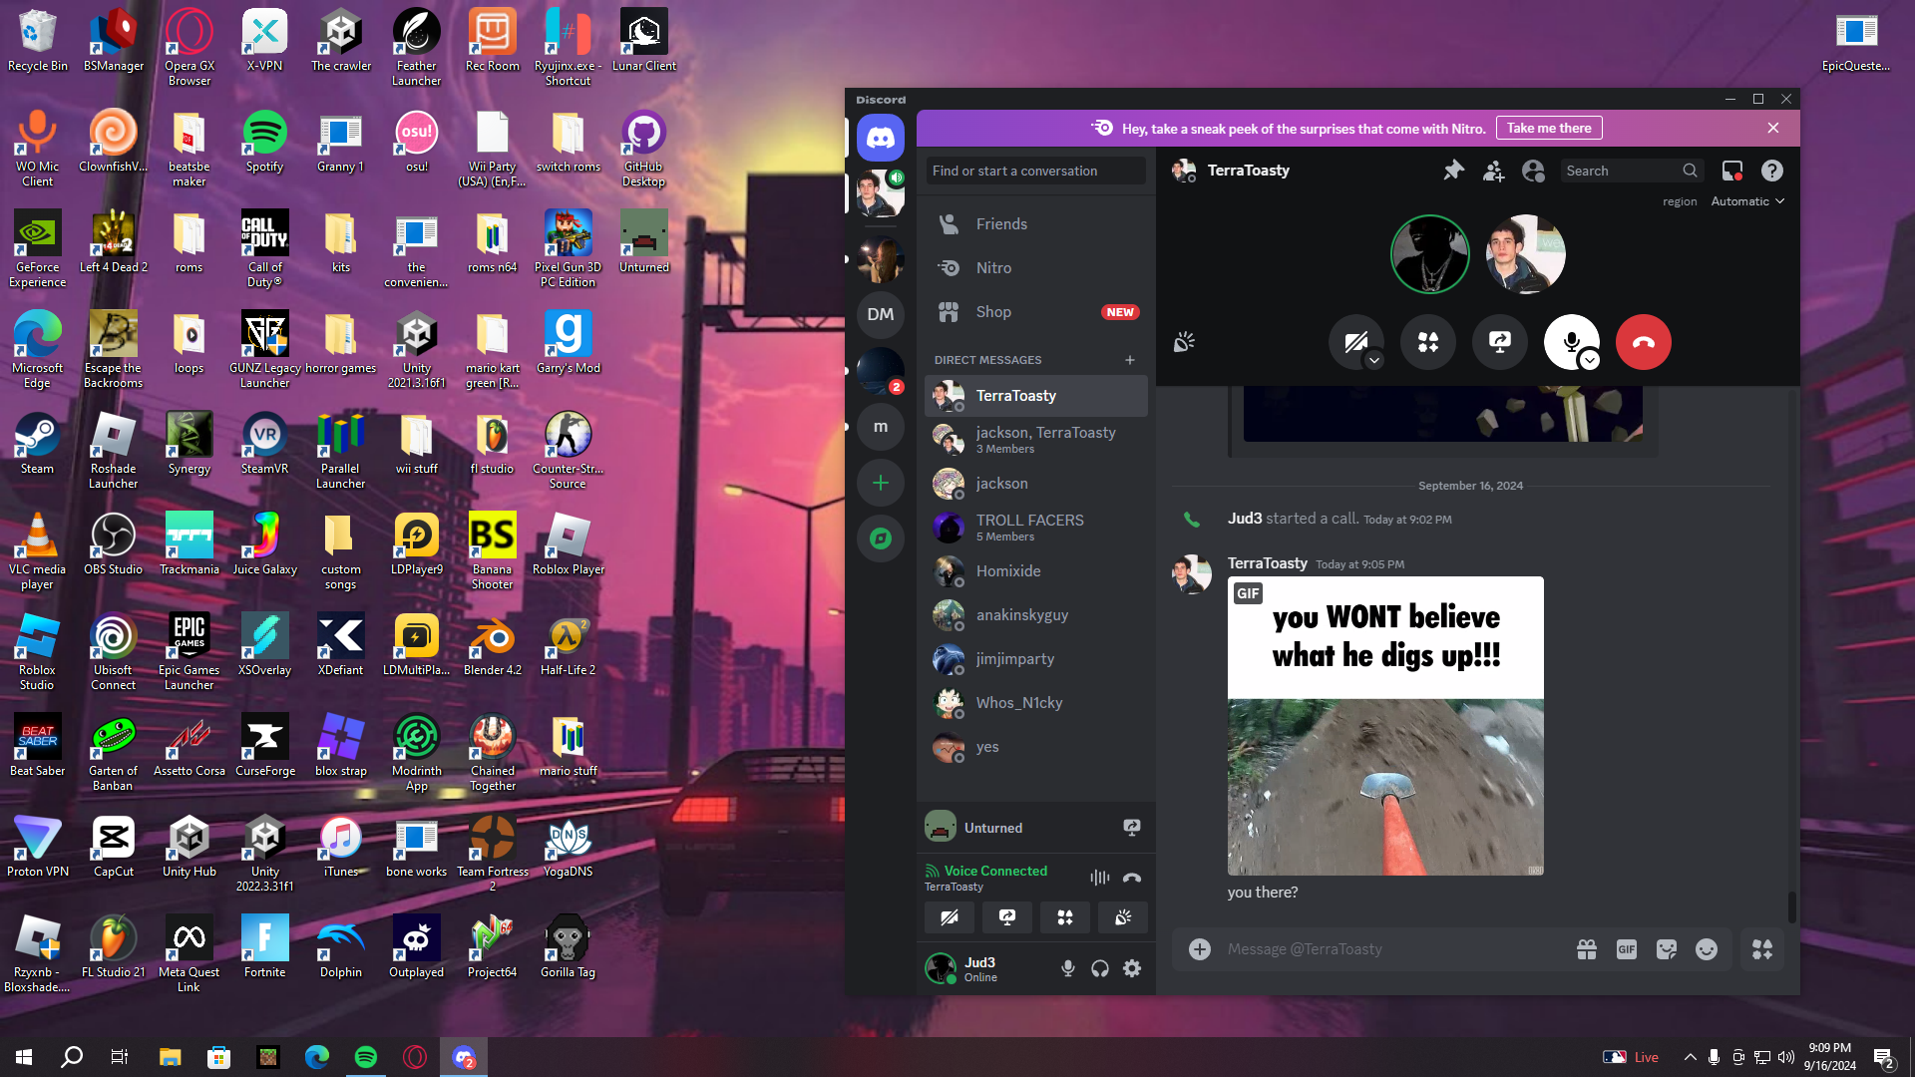Viewport: 1915px width, 1077px height.
Task: Click the gift Nitro icon
Action: click(1586, 949)
